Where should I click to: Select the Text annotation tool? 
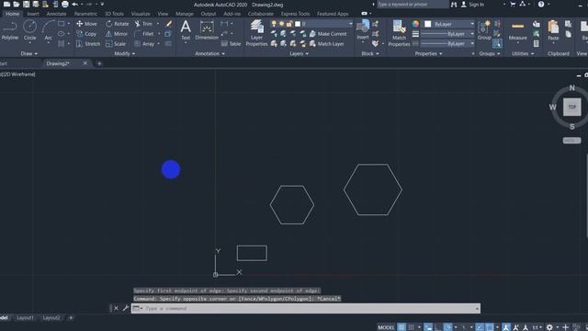(x=186, y=30)
